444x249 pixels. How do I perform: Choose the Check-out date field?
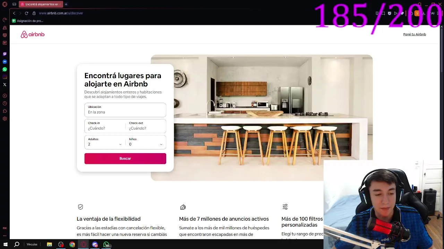[x=146, y=126]
